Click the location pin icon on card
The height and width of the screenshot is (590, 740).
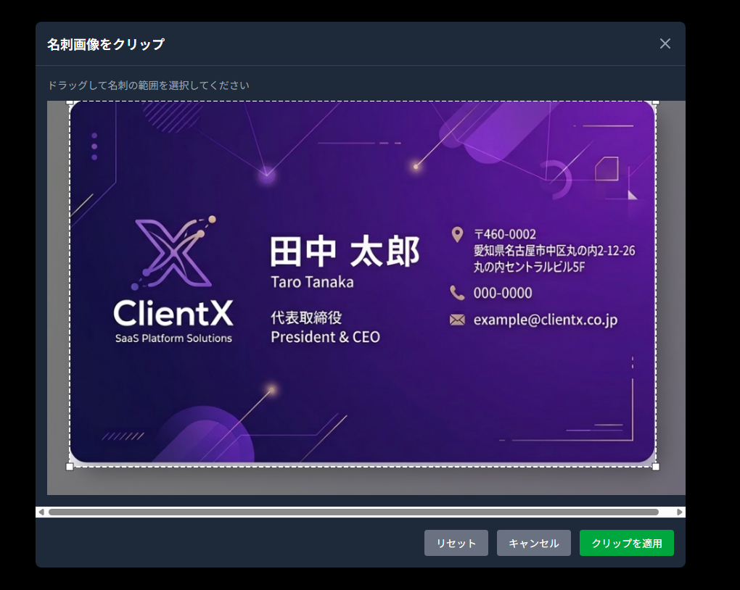(457, 234)
